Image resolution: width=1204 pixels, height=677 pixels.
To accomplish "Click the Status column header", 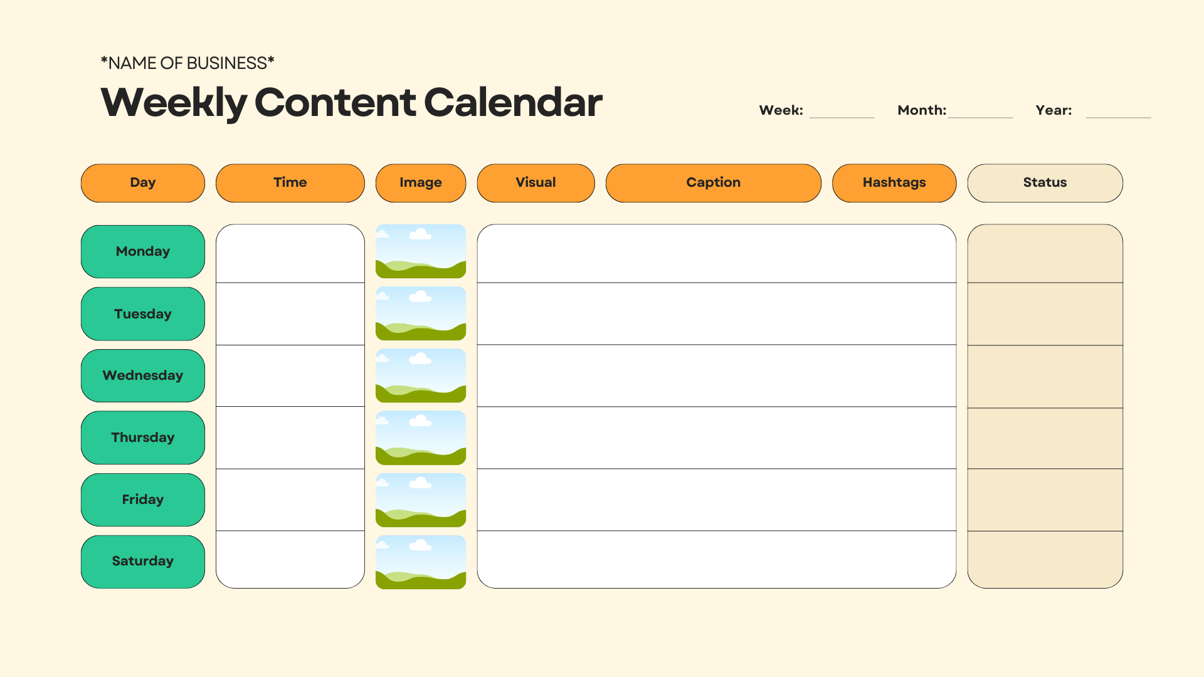I will coord(1045,183).
